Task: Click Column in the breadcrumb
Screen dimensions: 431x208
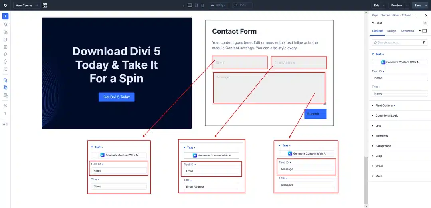Action: click(x=406, y=16)
